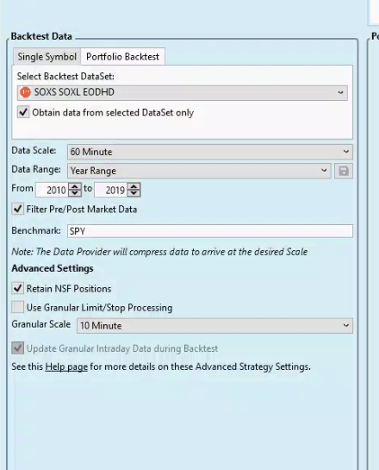Toggle Obtain data from selected DataSet only
Screen dimensions: 379x470
[x=23, y=112]
